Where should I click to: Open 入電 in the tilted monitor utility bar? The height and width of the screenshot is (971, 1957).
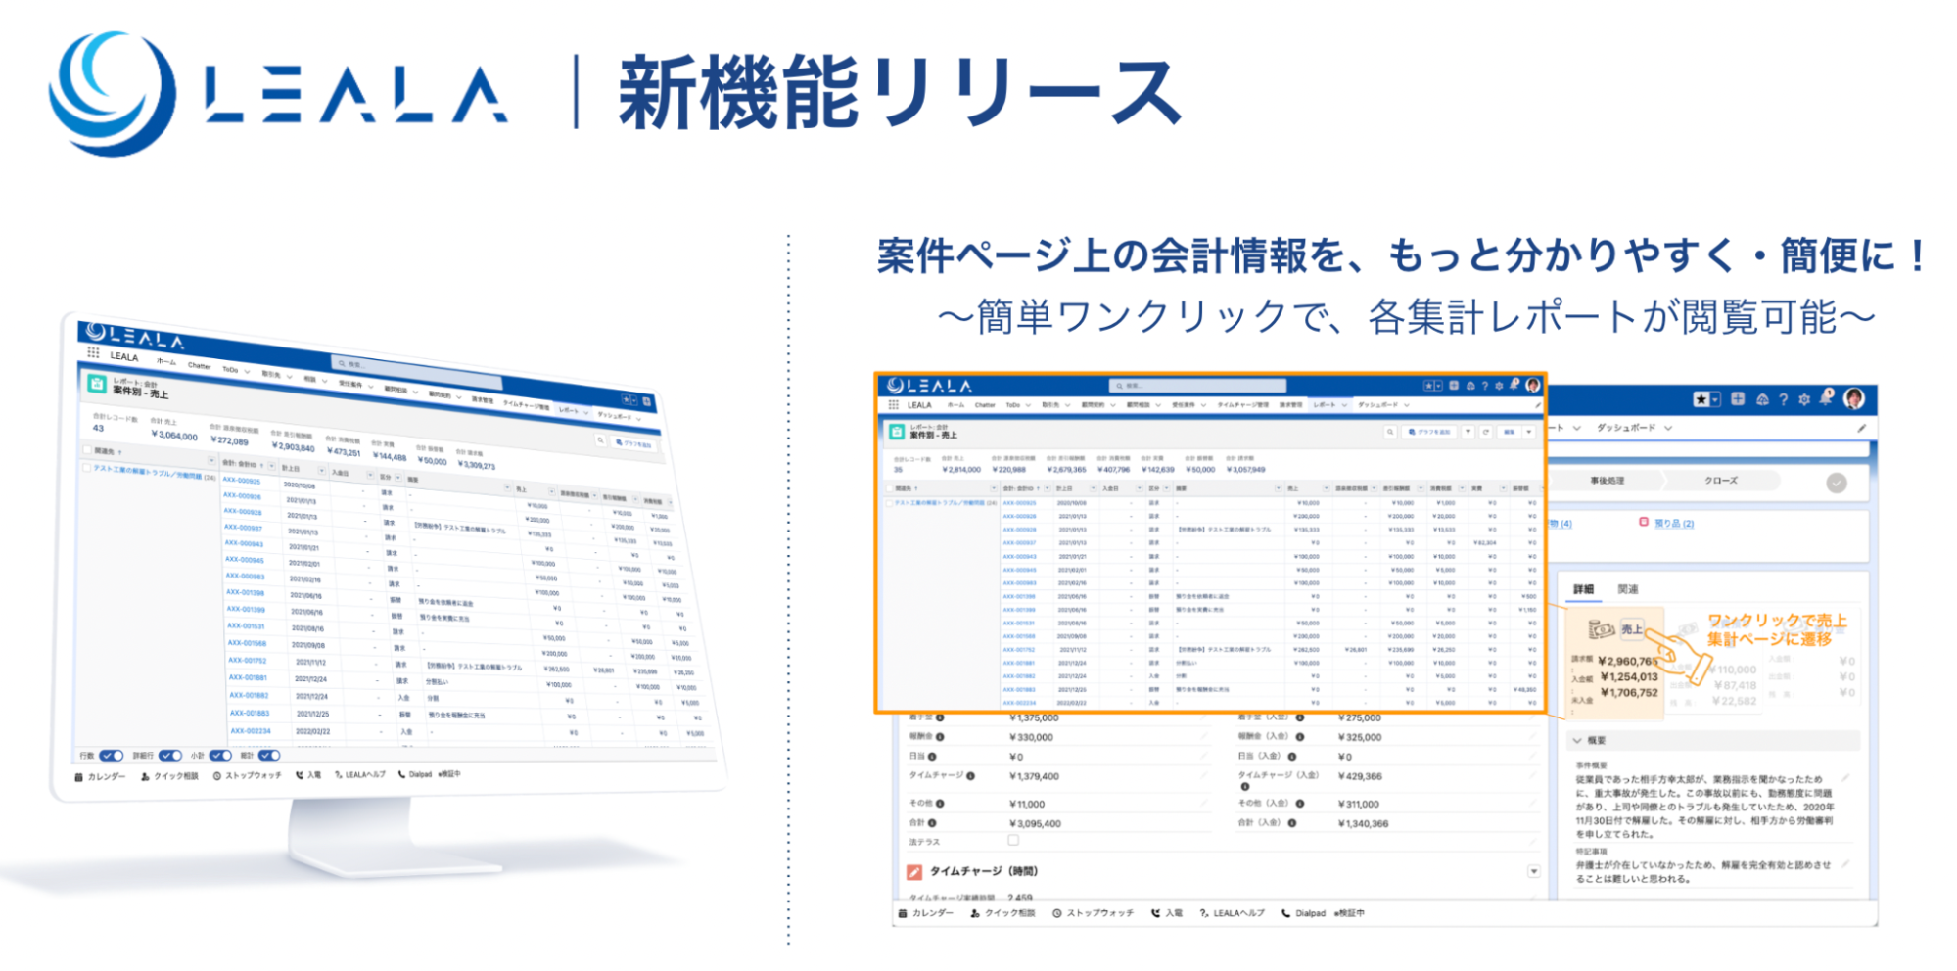click(308, 775)
